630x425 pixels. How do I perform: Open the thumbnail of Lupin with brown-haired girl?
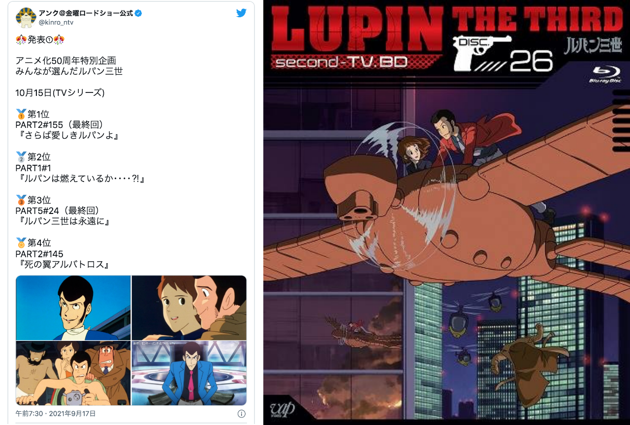[189, 308]
